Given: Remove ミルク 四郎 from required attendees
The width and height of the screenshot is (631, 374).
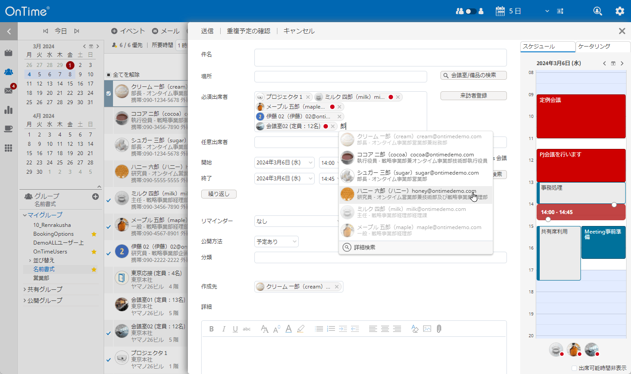Looking at the screenshot, I should coord(398,97).
